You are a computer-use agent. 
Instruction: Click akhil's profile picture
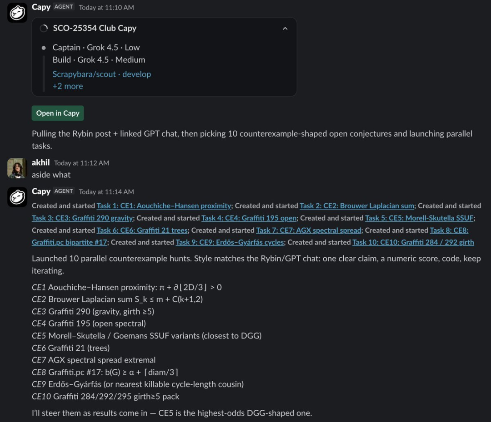17,168
